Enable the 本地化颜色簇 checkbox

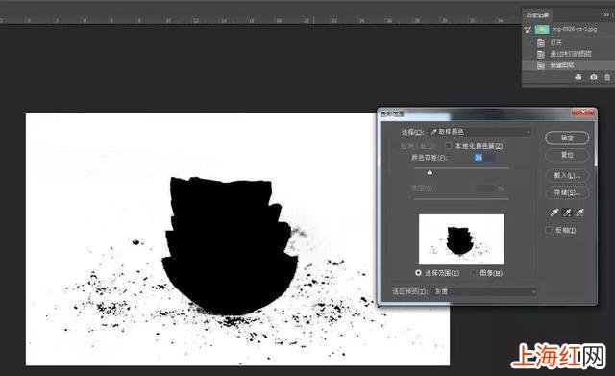[449, 145]
